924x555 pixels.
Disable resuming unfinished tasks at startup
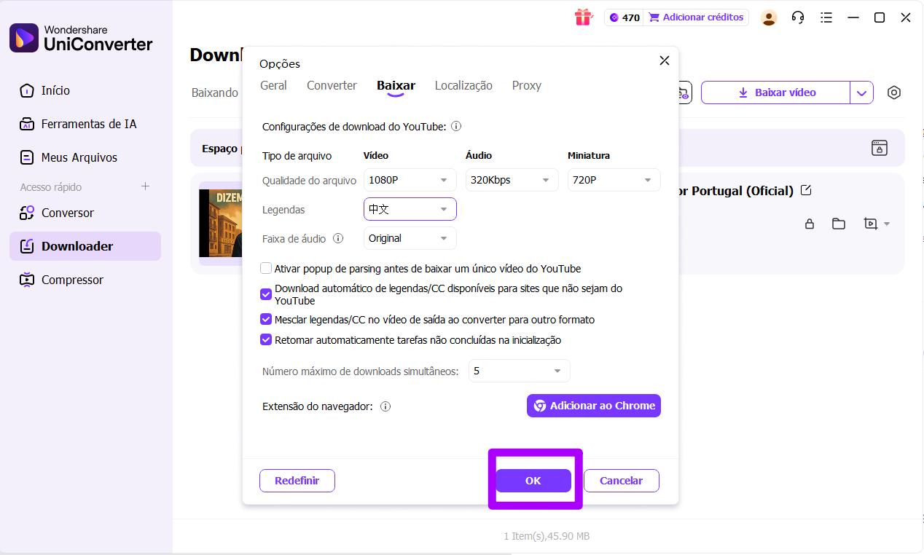coord(266,339)
